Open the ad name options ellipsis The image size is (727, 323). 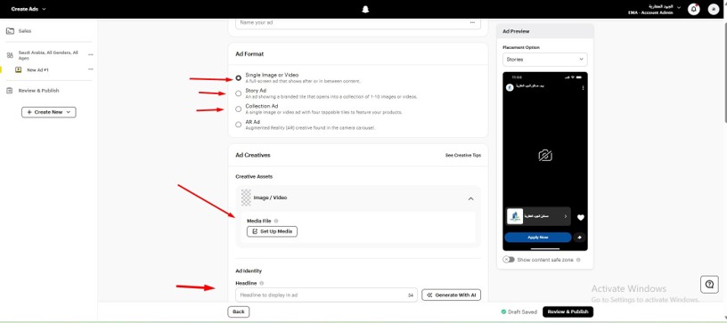(x=472, y=22)
